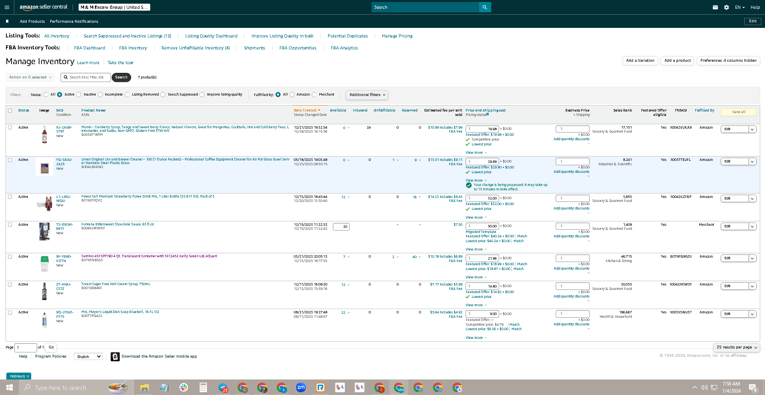Match the featured offer for Fontana sauce
This screenshot has width=765, height=395.
pos(522,236)
